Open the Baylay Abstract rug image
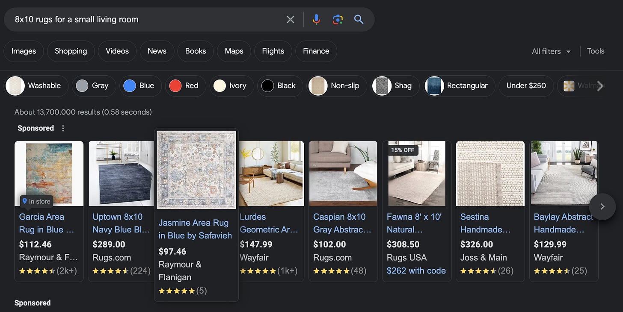The height and width of the screenshot is (312, 623). tap(564, 173)
